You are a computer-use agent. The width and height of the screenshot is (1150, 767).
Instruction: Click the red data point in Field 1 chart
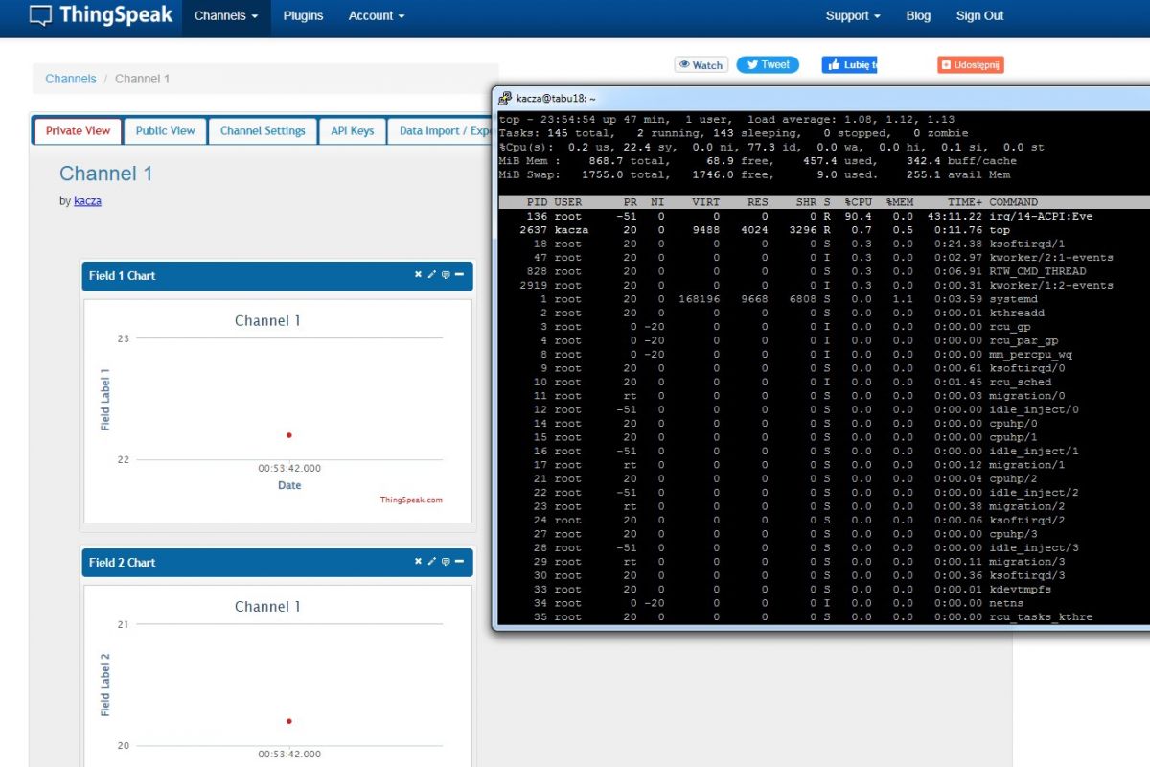tap(289, 435)
